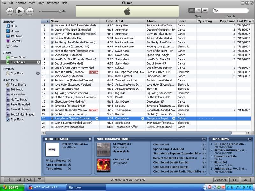255x191 pixels.
Task: Open store arrow beside David Kane artist
Action: [x=142, y=118]
